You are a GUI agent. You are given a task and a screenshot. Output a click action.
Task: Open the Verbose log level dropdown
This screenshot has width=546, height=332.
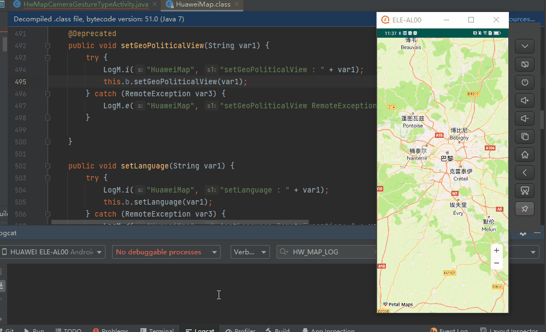tap(250, 252)
